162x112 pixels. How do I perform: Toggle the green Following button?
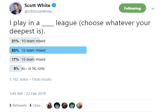click(132, 8)
